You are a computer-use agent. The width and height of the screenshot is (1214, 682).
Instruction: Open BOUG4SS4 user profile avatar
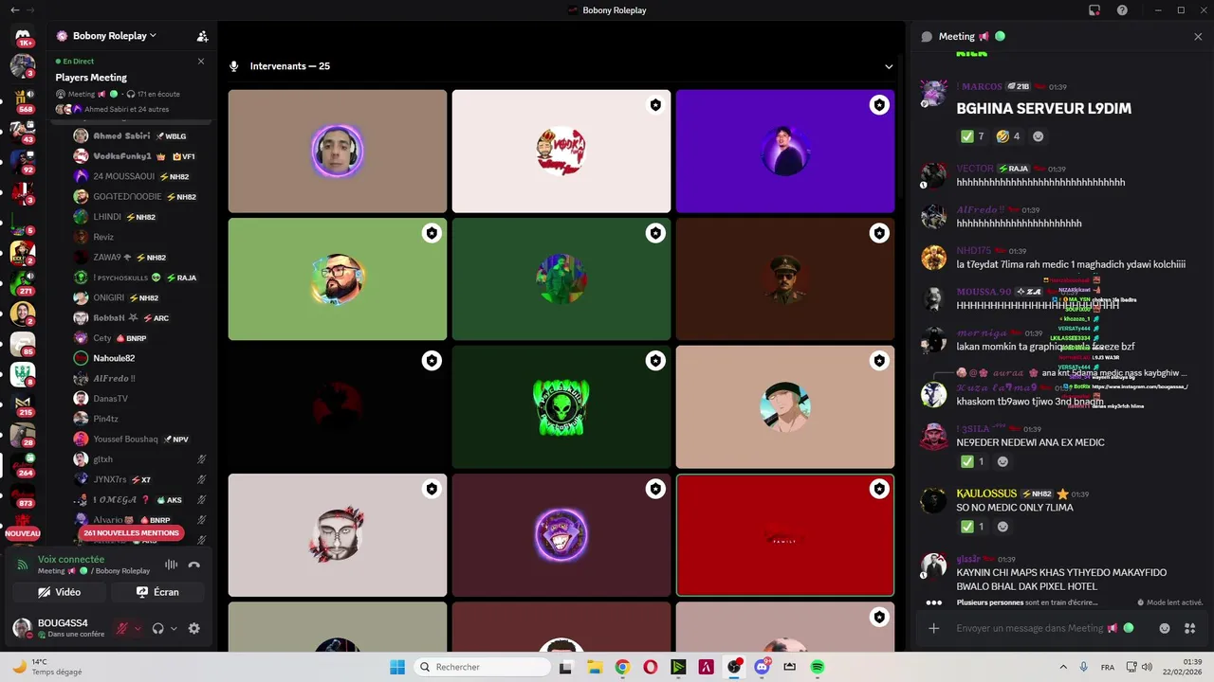click(22, 627)
